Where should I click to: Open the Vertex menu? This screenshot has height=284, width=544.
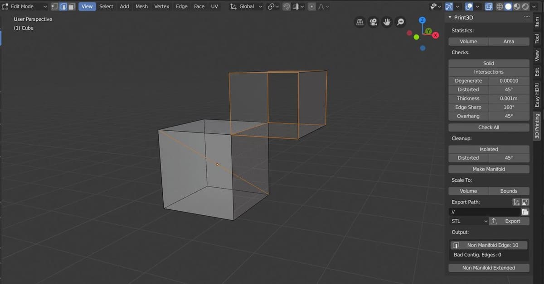pyautogui.click(x=162, y=6)
